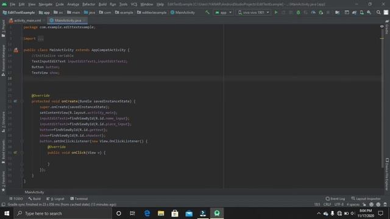
Task: Open the Device File Explorer side panel
Action: pyautogui.click(x=387, y=174)
